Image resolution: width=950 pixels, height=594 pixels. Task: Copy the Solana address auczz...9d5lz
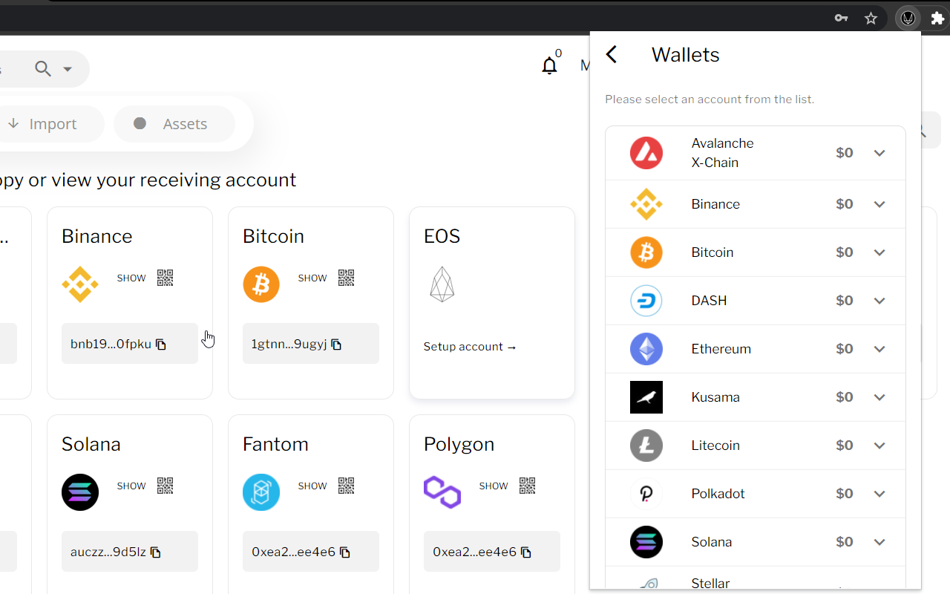pos(156,552)
